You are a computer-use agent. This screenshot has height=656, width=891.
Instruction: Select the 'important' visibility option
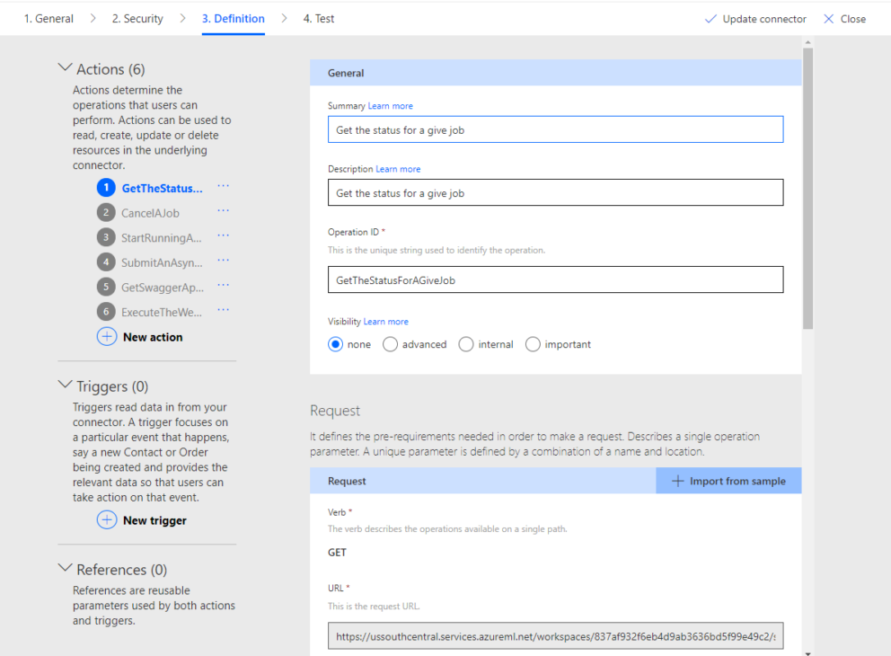tap(533, 343)
